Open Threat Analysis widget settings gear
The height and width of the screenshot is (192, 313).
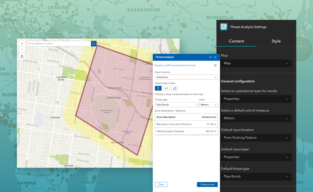click(215, 65)
